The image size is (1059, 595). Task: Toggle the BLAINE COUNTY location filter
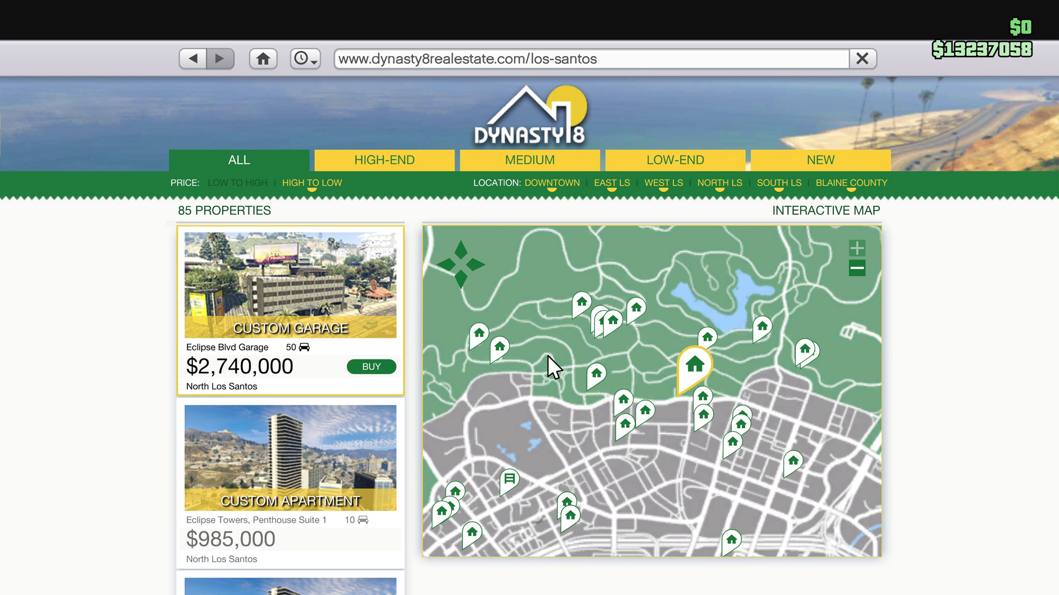click(852, 183)
